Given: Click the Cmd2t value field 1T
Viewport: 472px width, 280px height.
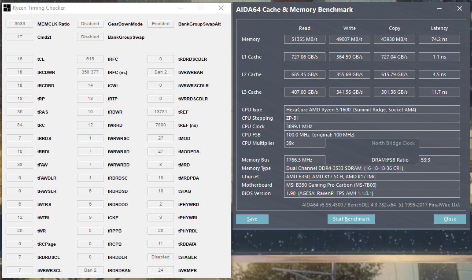Looking at the screenshot, I should tap(20, 37).
